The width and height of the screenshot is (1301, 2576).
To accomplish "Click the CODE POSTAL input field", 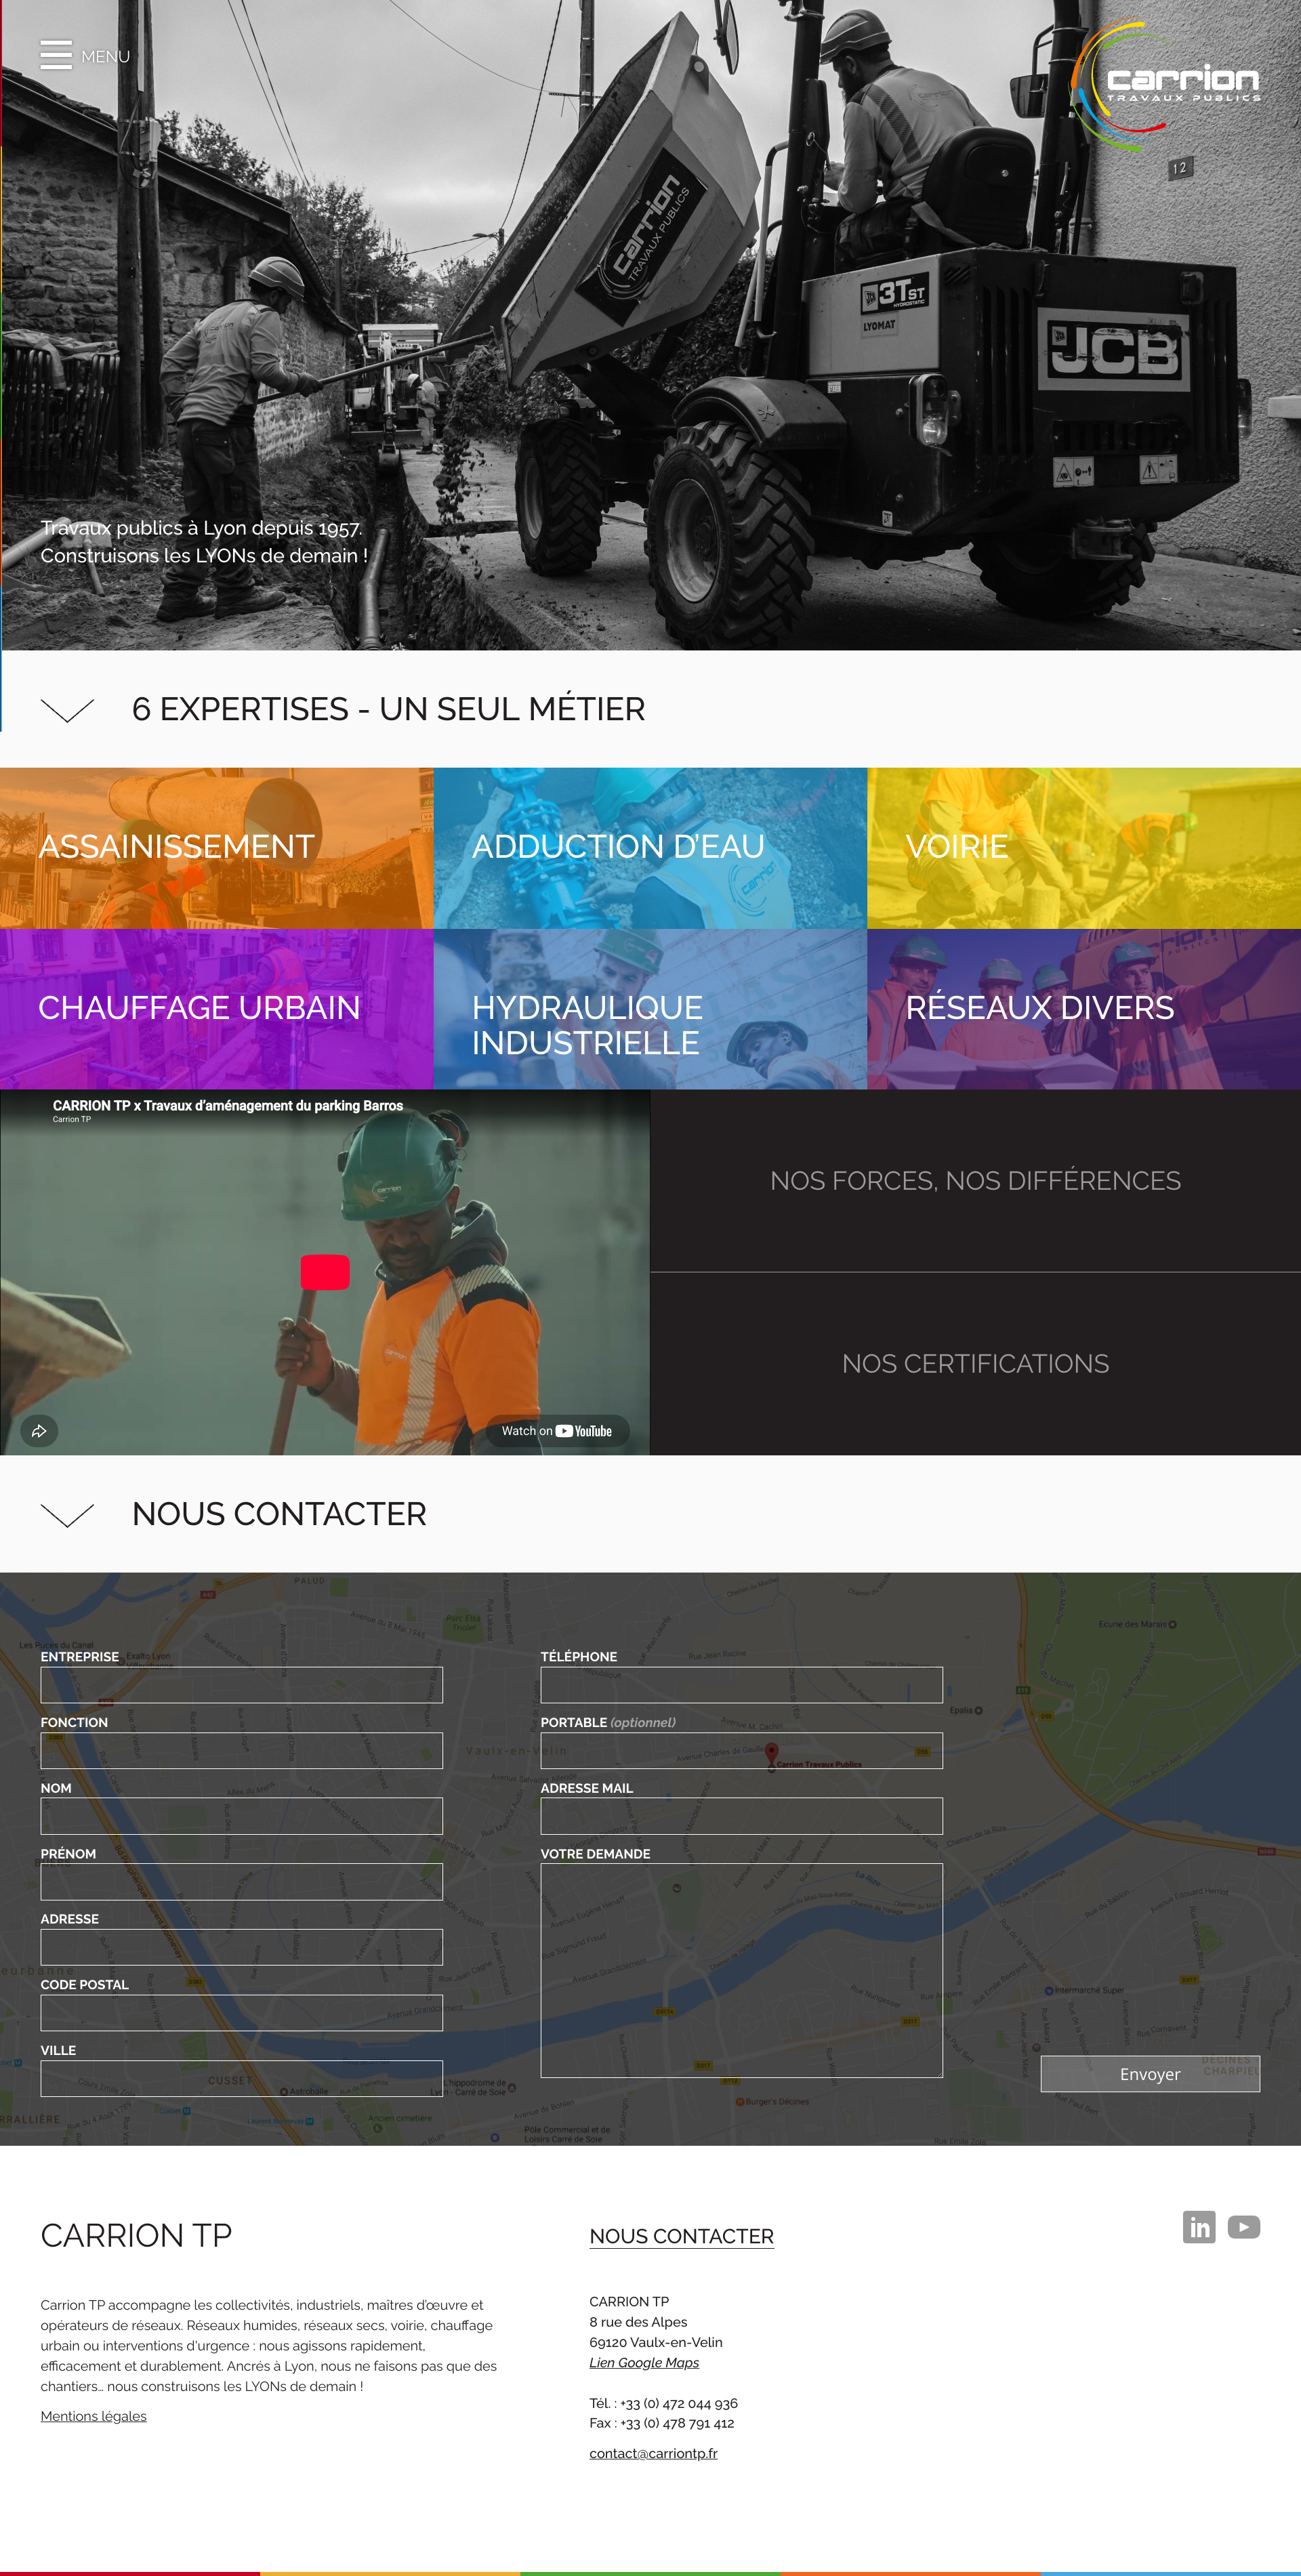I will tap(241, 2012).
